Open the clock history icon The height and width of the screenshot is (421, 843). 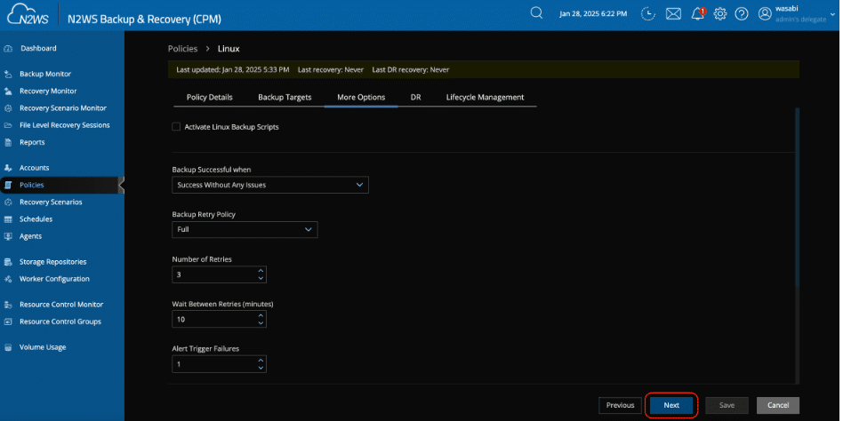[648, 14]
